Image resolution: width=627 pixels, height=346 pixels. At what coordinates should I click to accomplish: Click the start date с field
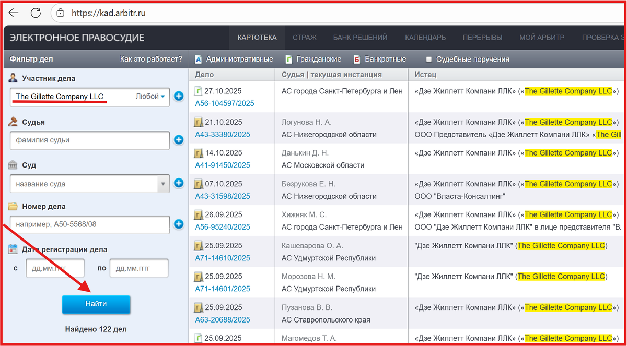pyautogui.click(x=55, y=268)
